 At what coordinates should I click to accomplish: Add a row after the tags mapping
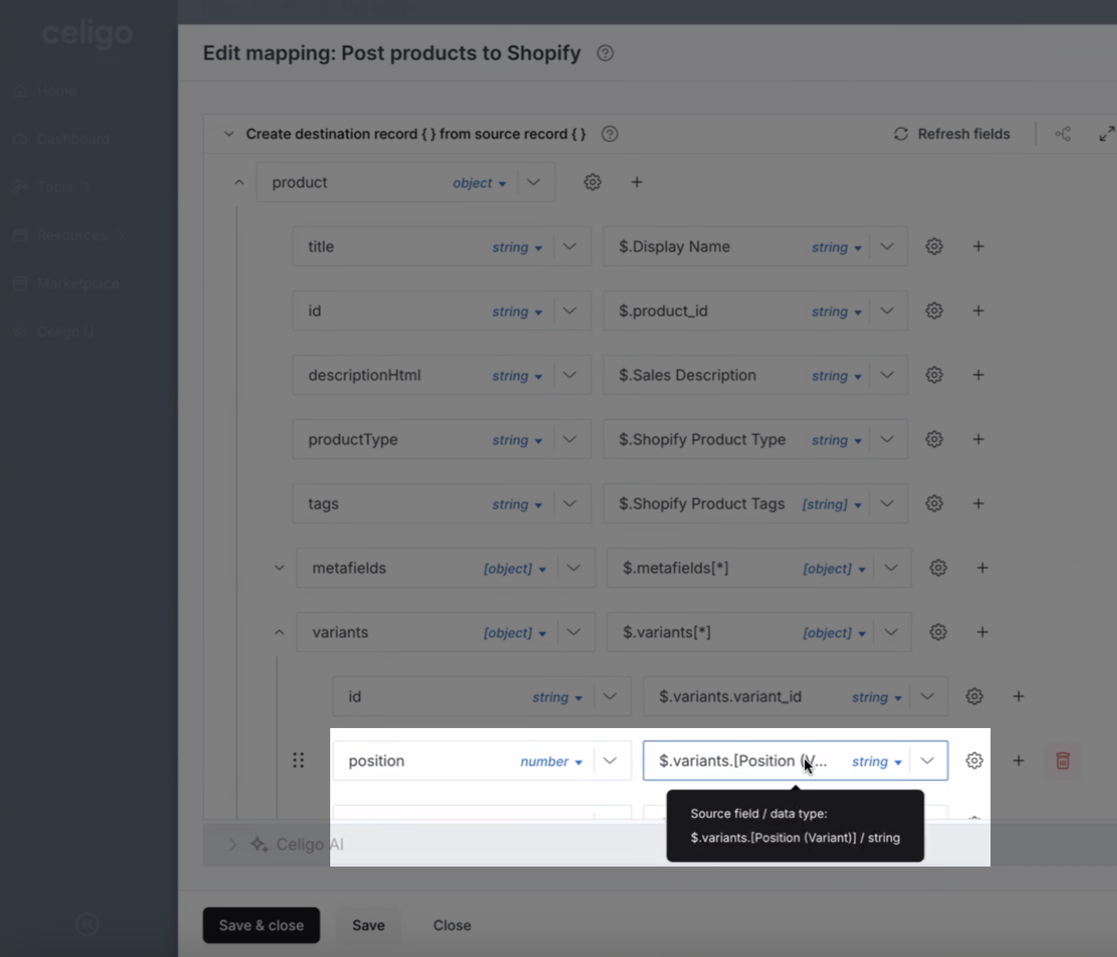point(979,503)
